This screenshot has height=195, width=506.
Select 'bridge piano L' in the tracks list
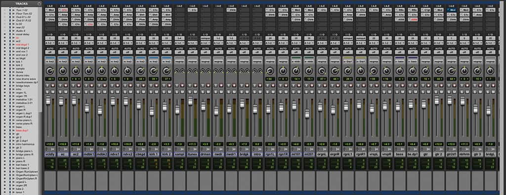(25, 151)
